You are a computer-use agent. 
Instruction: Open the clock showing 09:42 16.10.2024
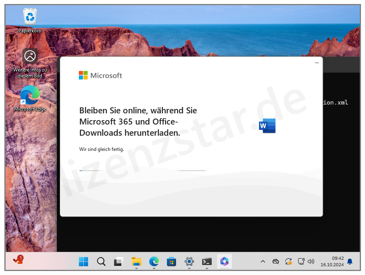tap(332, 261)
